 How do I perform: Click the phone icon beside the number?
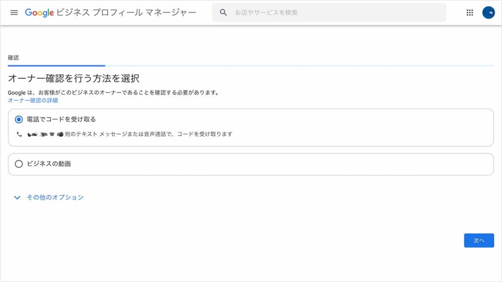point(19,134)
